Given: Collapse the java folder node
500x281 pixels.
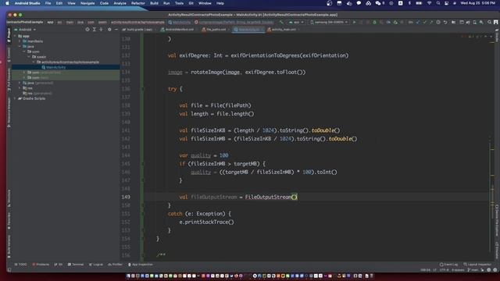Looking at the screenshot, I should coord(20,47).
